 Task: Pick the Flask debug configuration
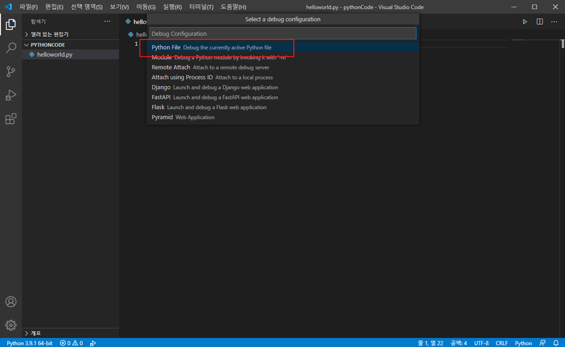click(x=282, y=107)
